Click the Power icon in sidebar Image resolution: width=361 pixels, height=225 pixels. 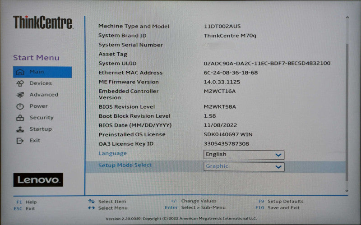20,106
